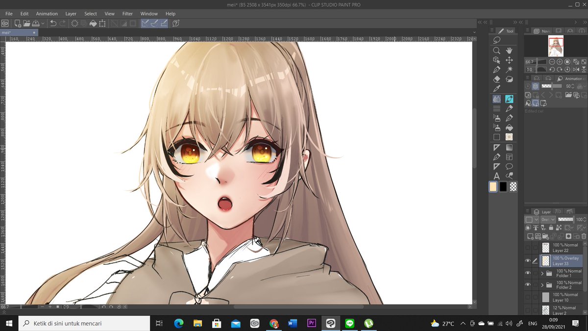This screenshot has height=331, width=588.
Task: Open Clip Studio launcher icon
Action: tap(5, 23)
